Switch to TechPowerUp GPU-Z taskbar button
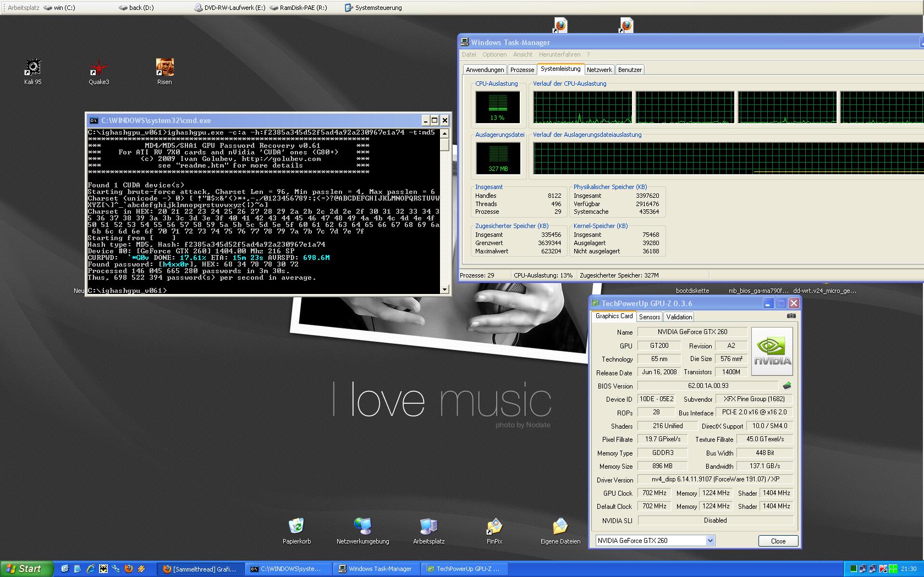The image size is (924, 577). pyautogui.click(x=463, y=569)
